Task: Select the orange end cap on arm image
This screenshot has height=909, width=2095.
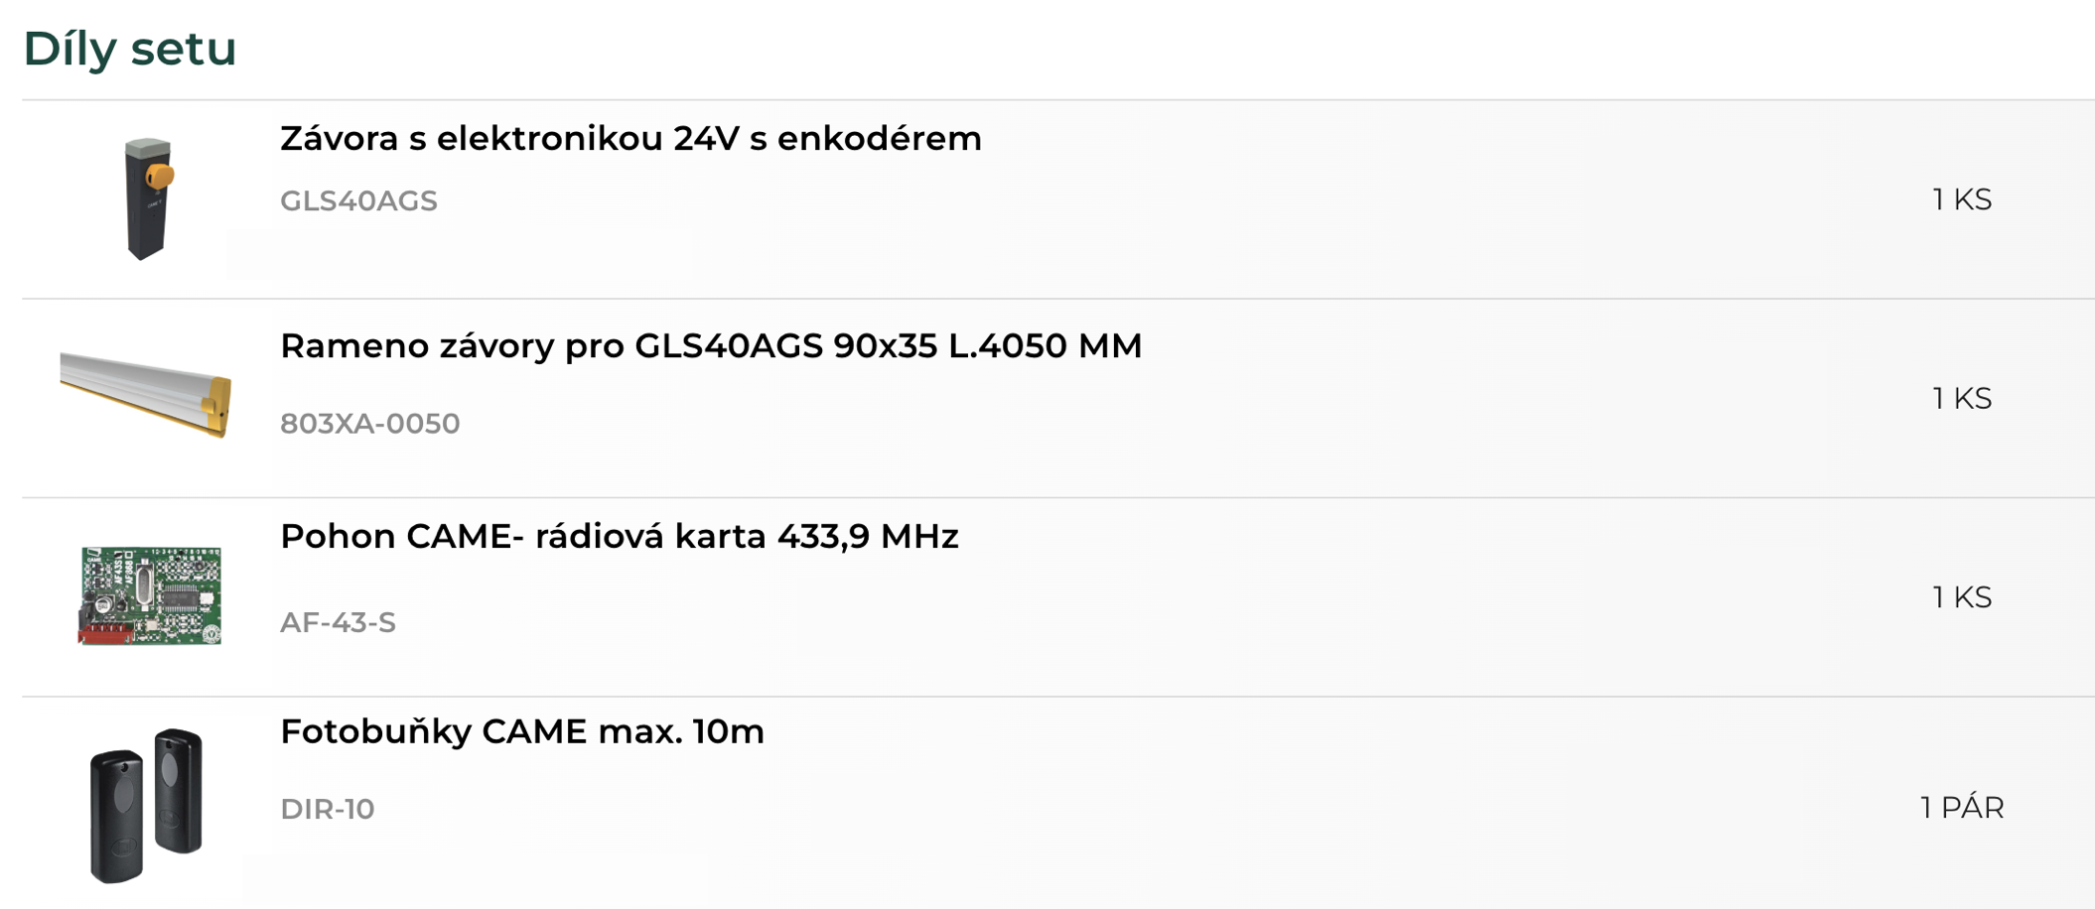Action: [x=217, y=405]
